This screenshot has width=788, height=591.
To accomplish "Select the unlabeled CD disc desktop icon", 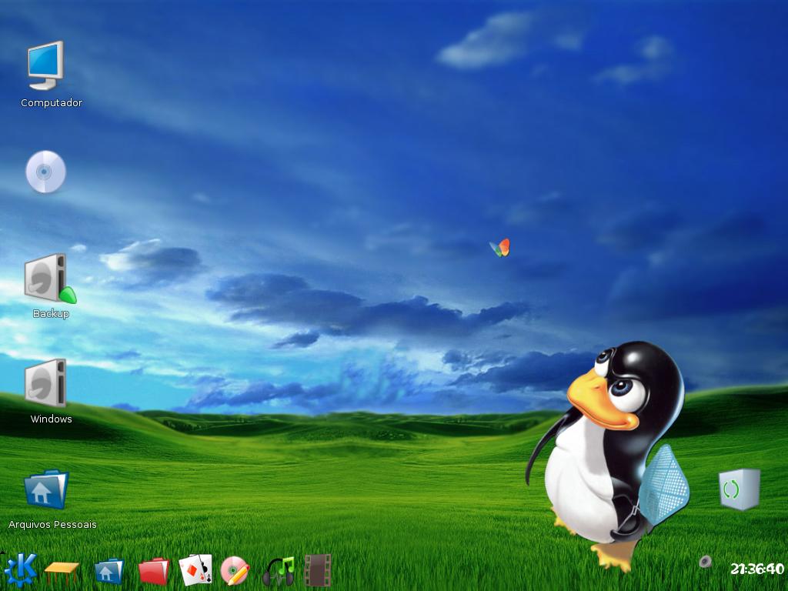I will pyautogui.click(x=45, y=172).
